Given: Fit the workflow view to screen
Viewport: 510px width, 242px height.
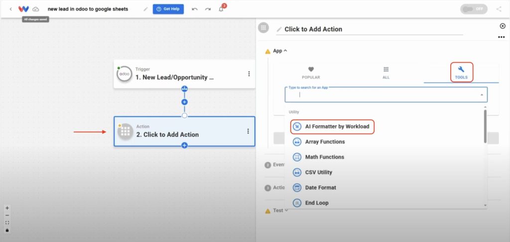Looking at the screenshot, I should pyautogui.click(x=7, y=223).
